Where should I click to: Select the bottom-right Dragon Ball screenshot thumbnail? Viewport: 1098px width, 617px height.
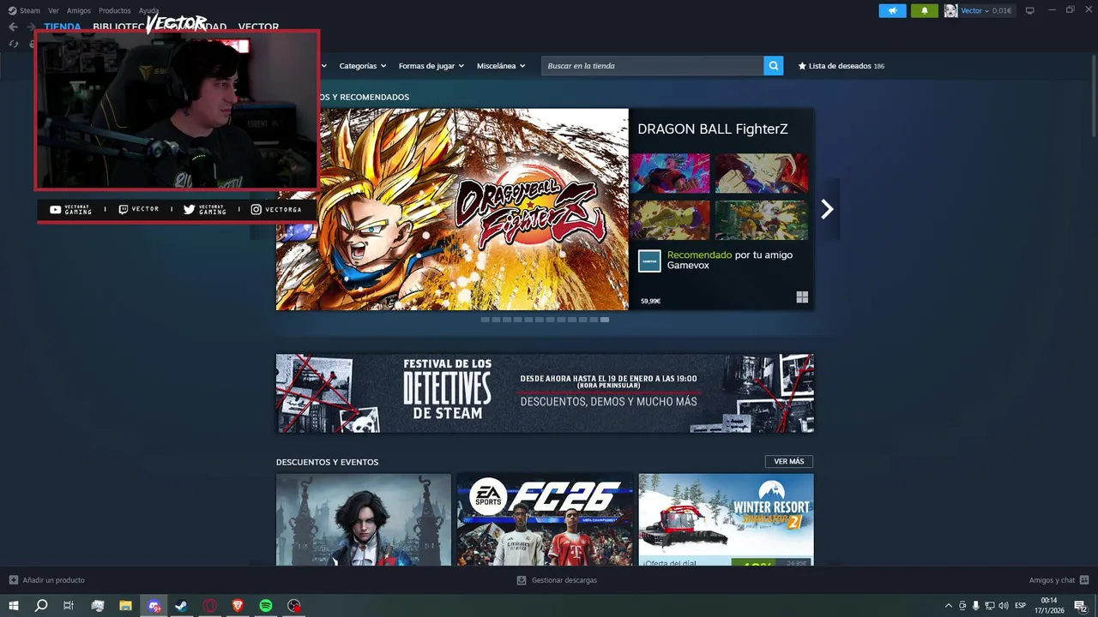tap(762, 220)
